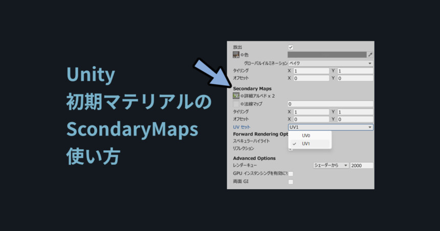Open the グローバルイルミネーション dropdown showing ベイク

[331, 63]
